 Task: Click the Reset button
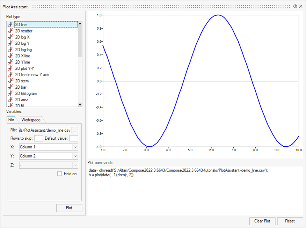pos(290,221)
